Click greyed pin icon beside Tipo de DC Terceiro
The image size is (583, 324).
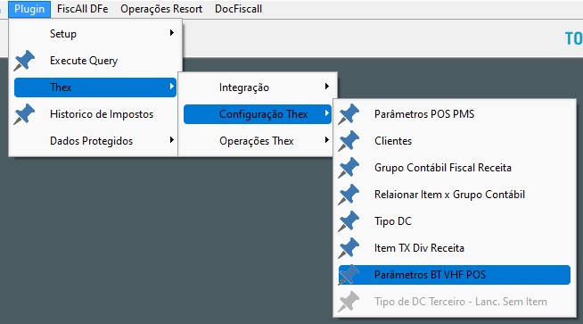(349, 302)
